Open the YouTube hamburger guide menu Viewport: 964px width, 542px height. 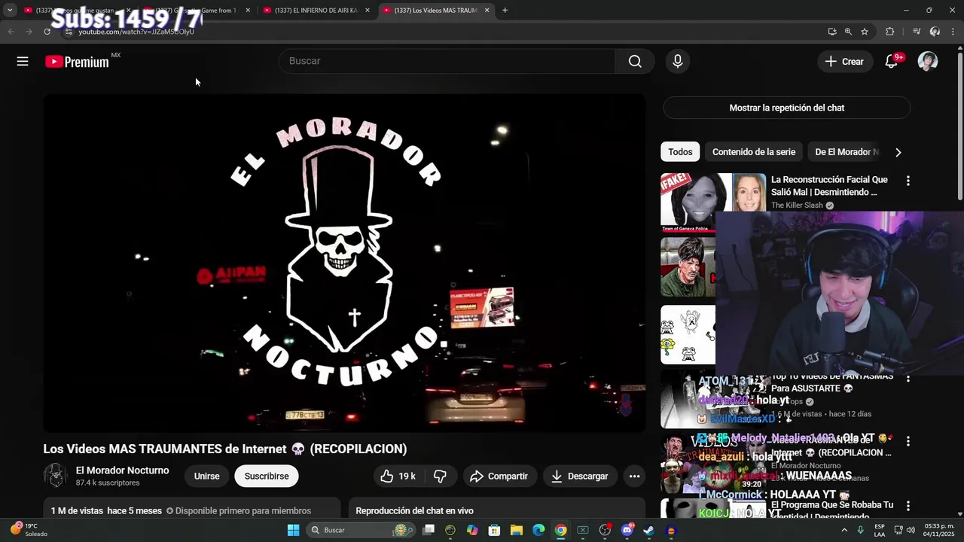(x=23, y=62)
